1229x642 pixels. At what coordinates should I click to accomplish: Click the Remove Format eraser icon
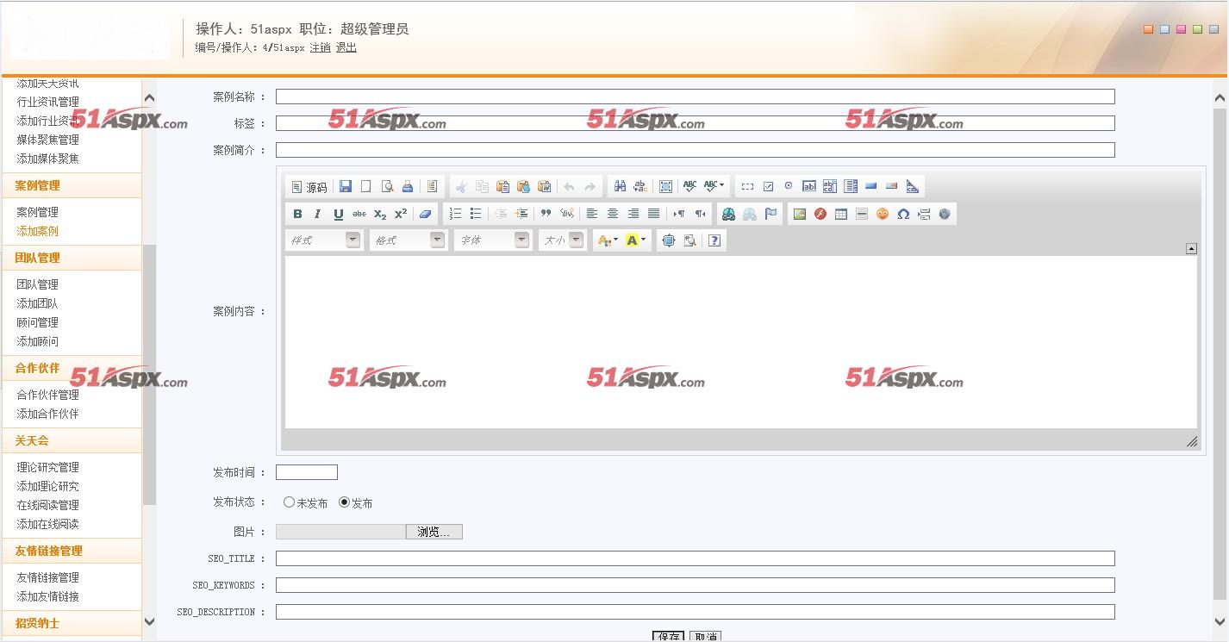pos(424,214)
